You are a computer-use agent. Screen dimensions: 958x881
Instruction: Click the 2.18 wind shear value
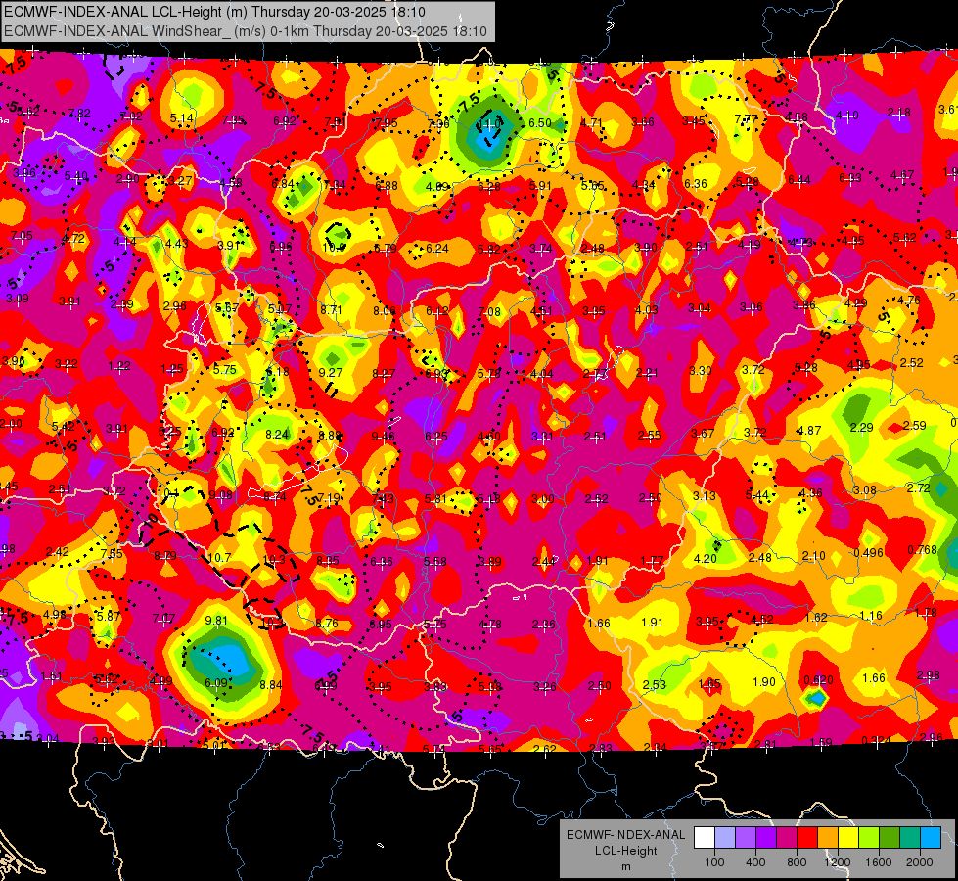point(898,112)
